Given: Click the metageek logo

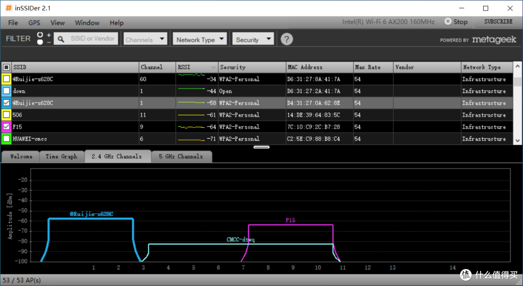Looking at the screenshot, I should pos(494,40).
